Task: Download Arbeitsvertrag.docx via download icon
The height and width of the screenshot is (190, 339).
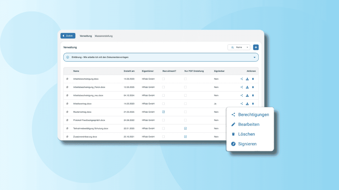Action: (x=247, y=104)
